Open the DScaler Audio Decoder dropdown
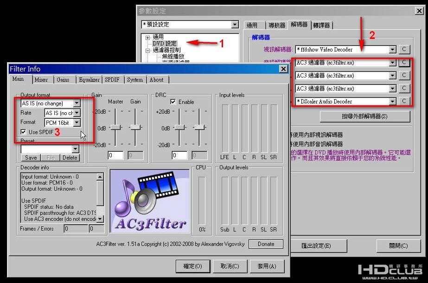Viewport: 428px width, 283px height. [392, 101]
